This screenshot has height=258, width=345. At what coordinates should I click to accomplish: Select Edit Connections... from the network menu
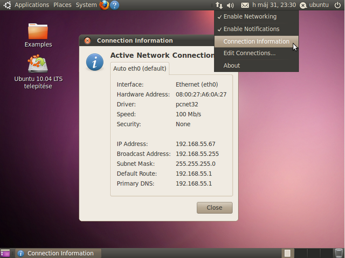click(x=249, y=53)
